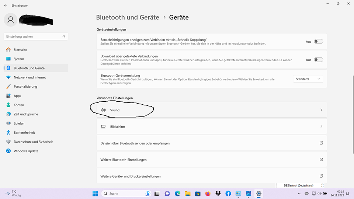The width and height of the screenshot is (354, 199).
Task: Select Konten in the sidebar menu
Action: tap(19, 105)
